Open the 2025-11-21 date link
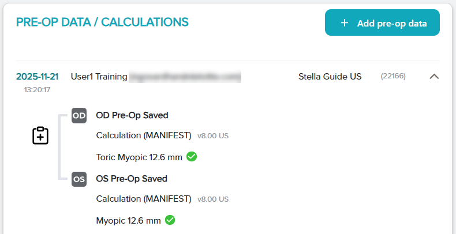Viewport: 456px width, 234px height. [37, 76]
